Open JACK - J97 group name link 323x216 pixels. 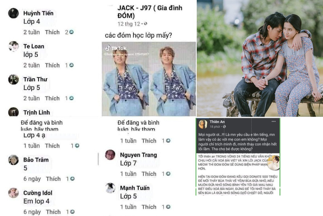(x=150, y=12)
